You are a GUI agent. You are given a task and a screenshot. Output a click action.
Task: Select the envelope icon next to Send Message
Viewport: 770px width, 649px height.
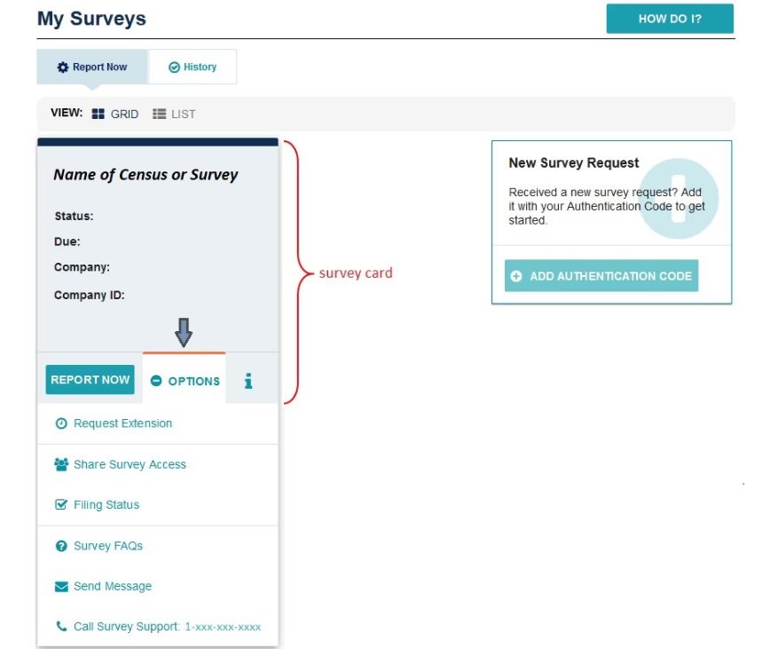click(x=61, y=586)
